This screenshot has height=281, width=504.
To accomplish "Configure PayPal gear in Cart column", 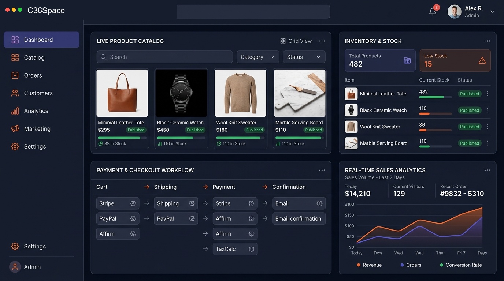I will click(x=133, y=218).
